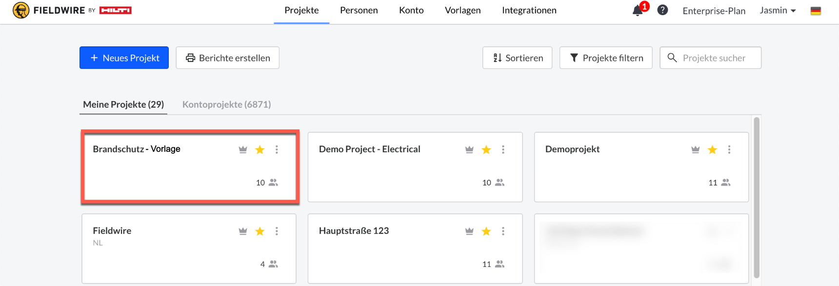Click crown icon on Fieldwire card

[x=243, y=231]
